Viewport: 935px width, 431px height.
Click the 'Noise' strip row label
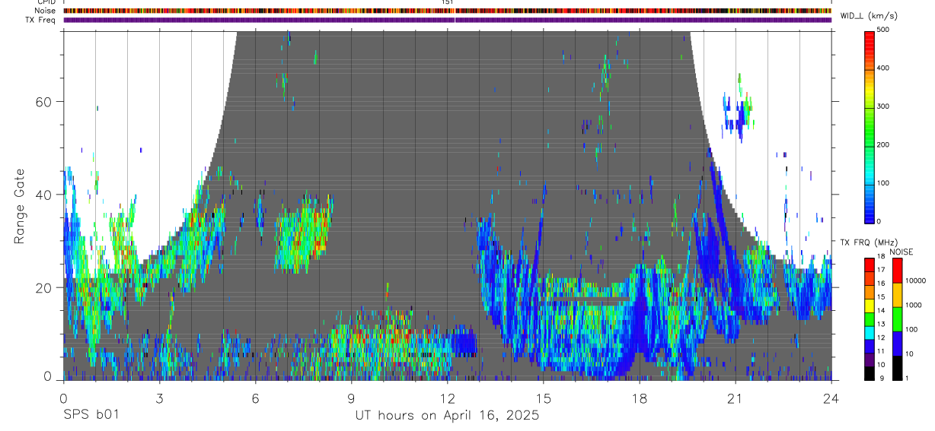(x=46, y=11)
